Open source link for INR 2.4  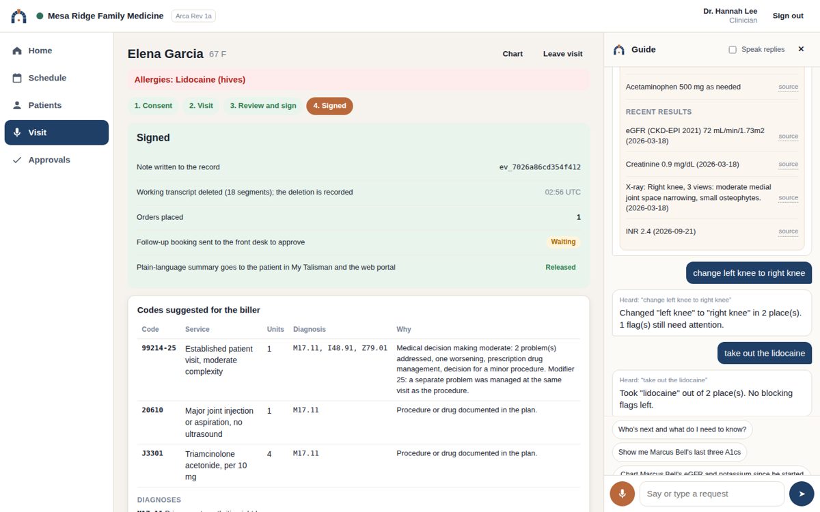click(x=788, y=231)
